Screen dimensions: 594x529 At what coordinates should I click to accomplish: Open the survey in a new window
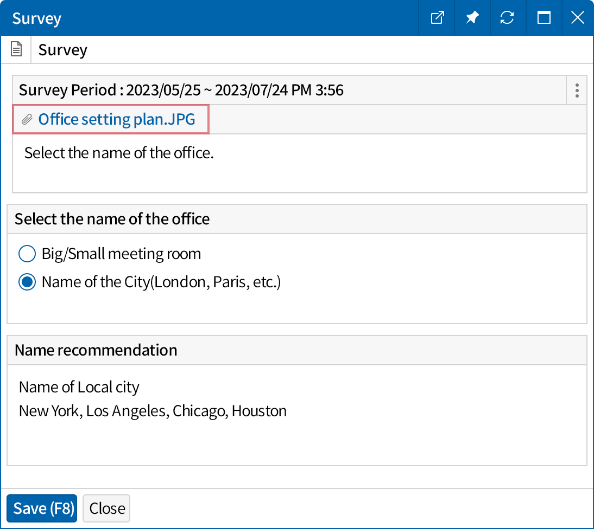point(436,17)
